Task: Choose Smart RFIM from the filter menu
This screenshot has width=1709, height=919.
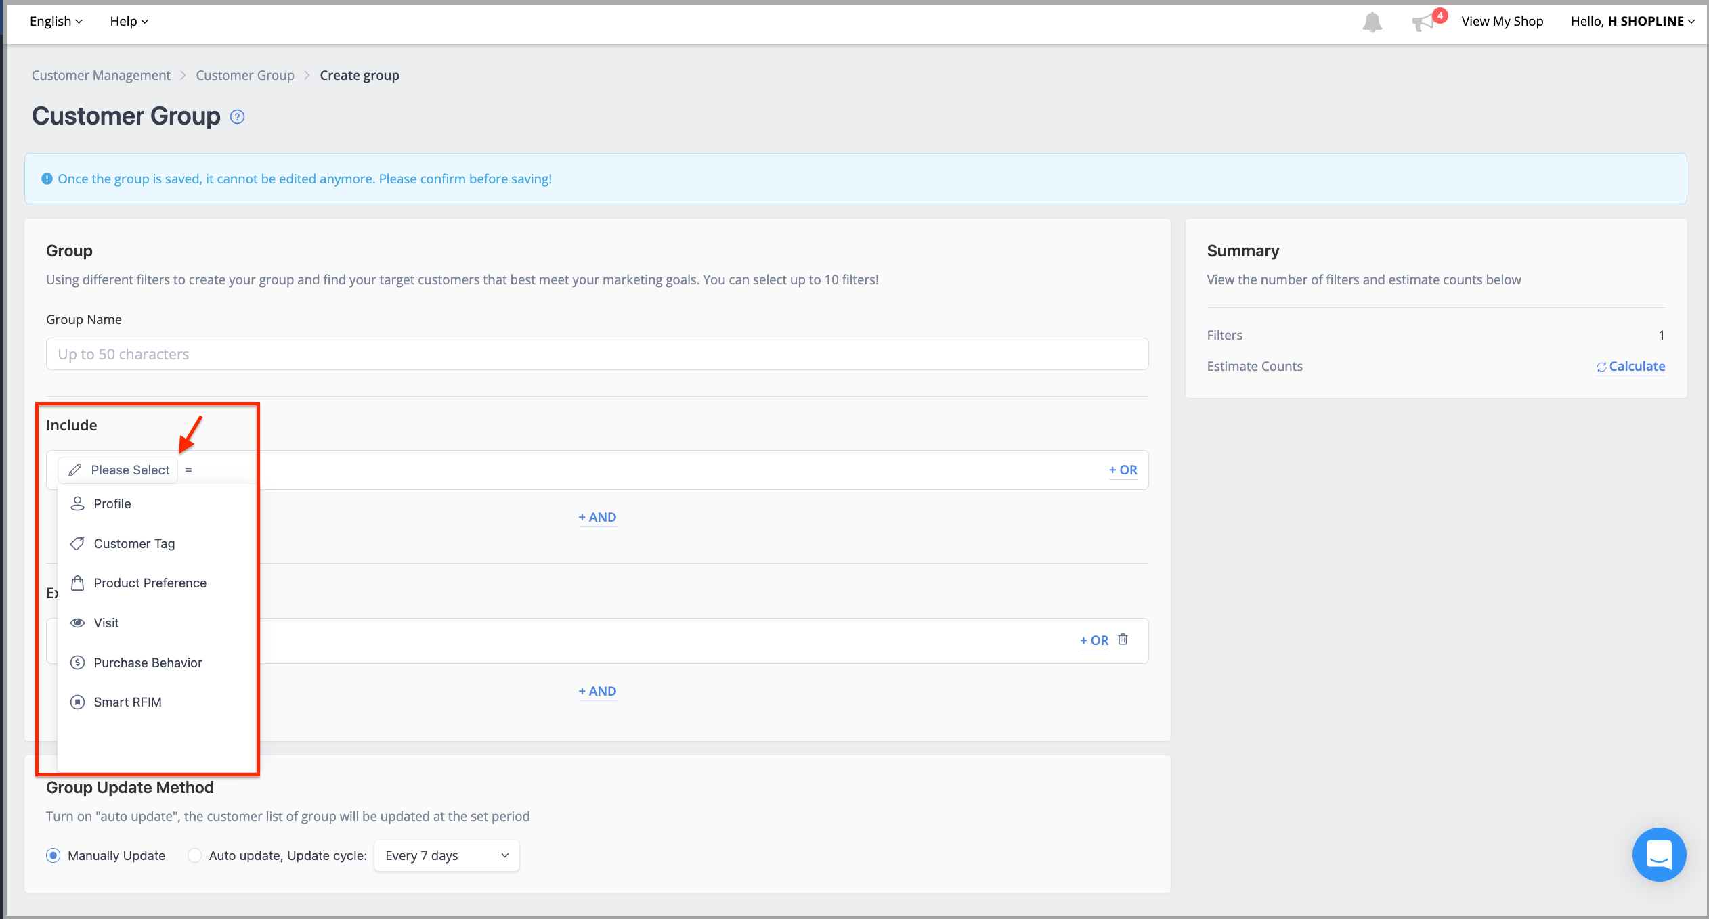Action: point(156,702)
